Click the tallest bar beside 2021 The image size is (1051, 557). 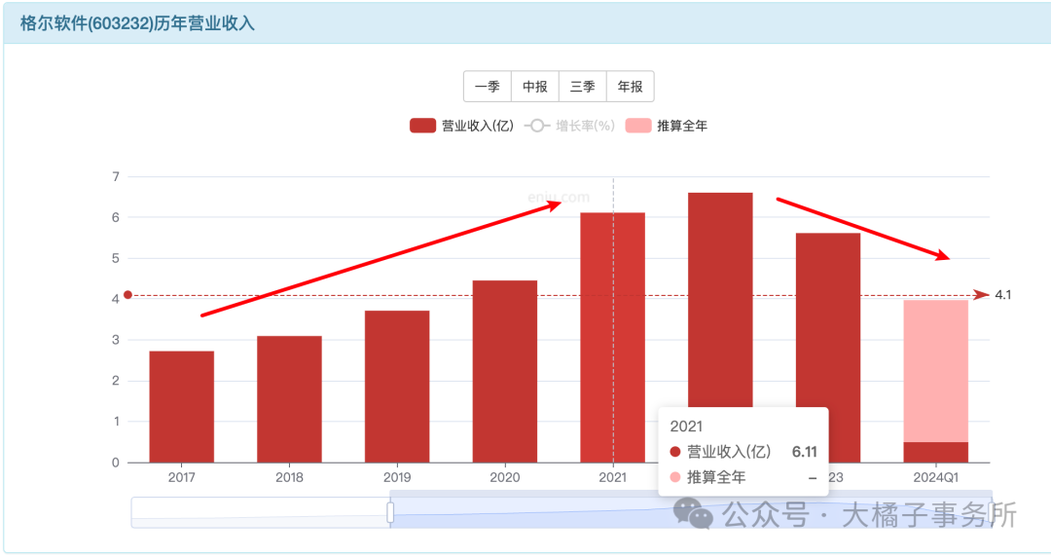point(720,299)
